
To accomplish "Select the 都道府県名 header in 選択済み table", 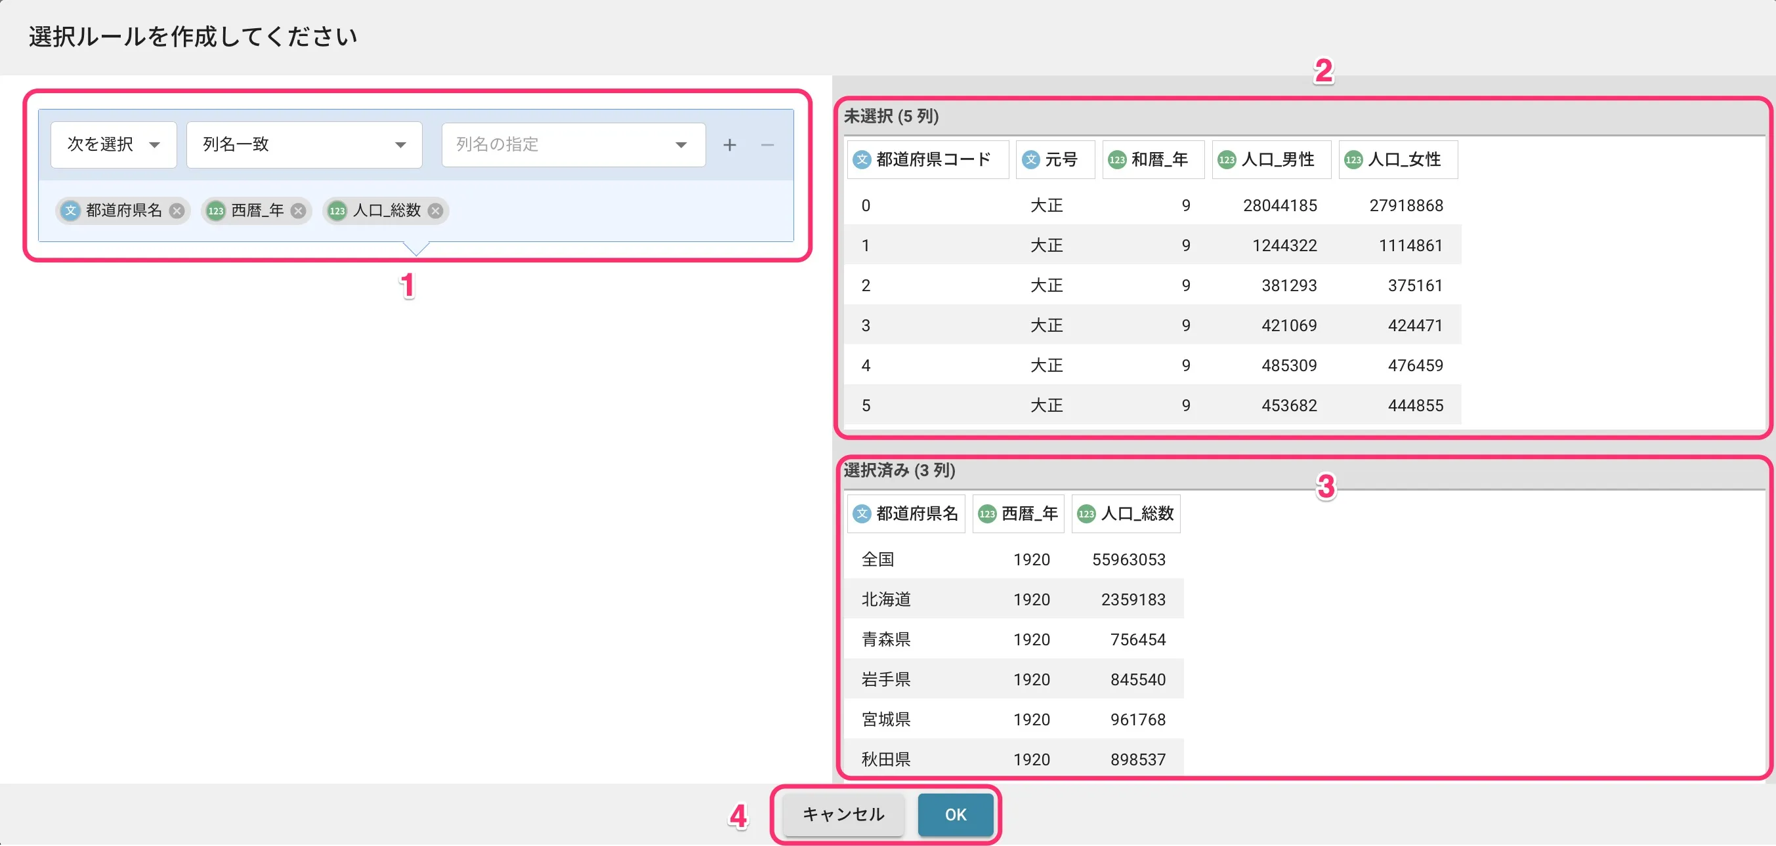I will 906,514.
